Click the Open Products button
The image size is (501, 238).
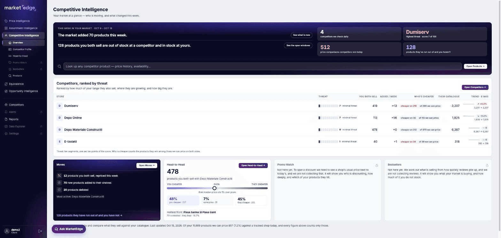pos(475,66)
